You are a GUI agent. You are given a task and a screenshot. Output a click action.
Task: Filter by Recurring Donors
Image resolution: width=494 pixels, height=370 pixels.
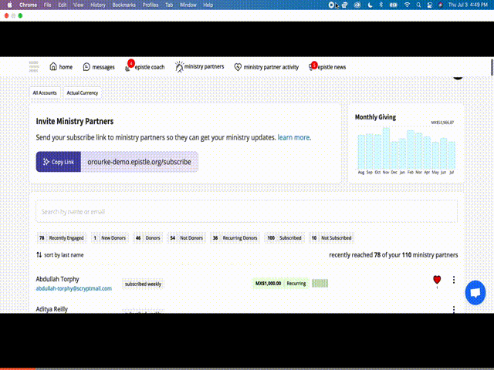[x=235, y=238]
